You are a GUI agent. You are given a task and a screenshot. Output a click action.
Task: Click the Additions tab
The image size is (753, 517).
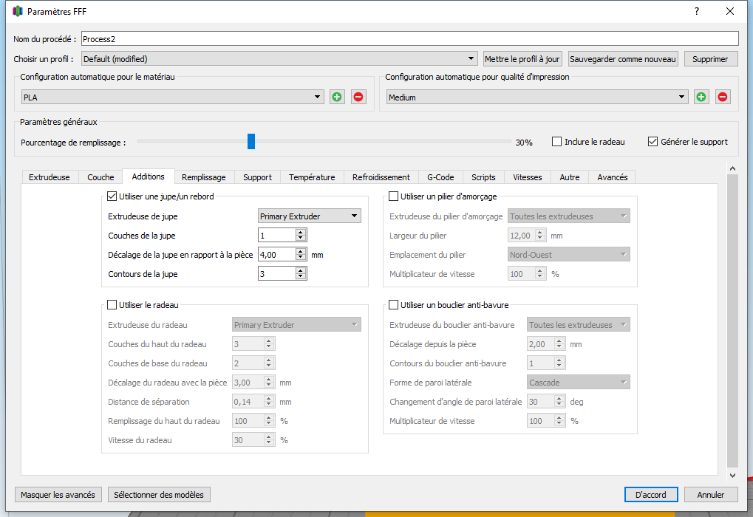[x=149, y=177]
